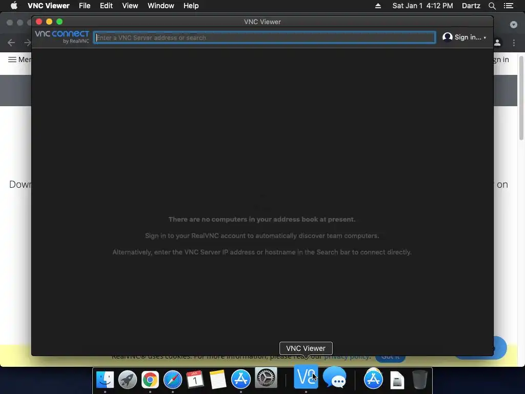Viewport: 525px width, 394px height.
Task: Click the Chrome page vertical scrollbar
Action: (x=521, y=98)
